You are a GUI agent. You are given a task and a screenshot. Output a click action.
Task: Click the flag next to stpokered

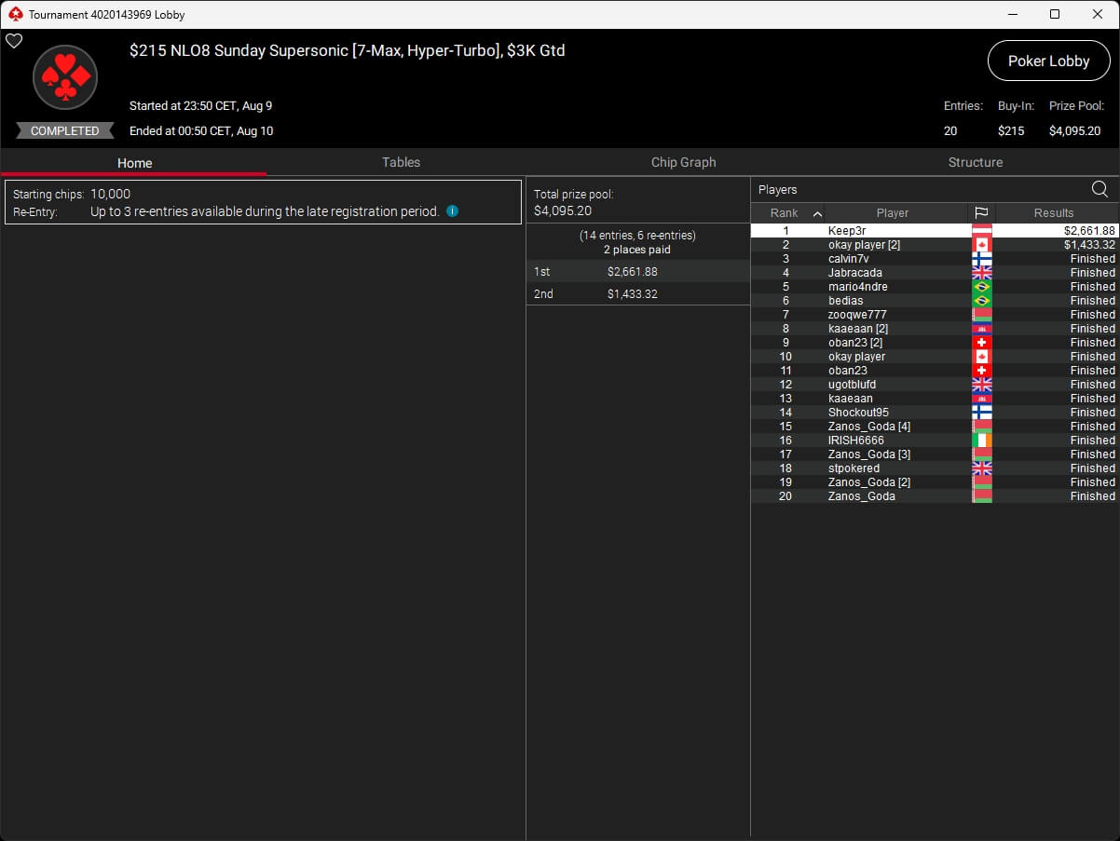pos(982,468)
